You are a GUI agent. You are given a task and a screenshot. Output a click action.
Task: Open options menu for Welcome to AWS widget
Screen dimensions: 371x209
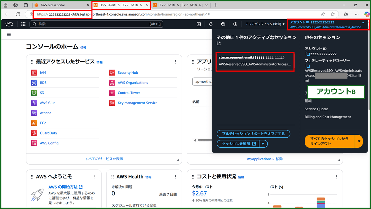(95, 177)
